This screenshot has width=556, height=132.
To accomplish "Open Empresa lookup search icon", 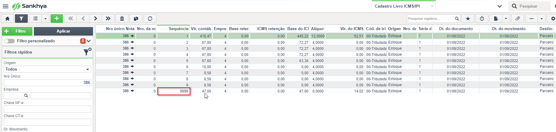I will 26,96.
